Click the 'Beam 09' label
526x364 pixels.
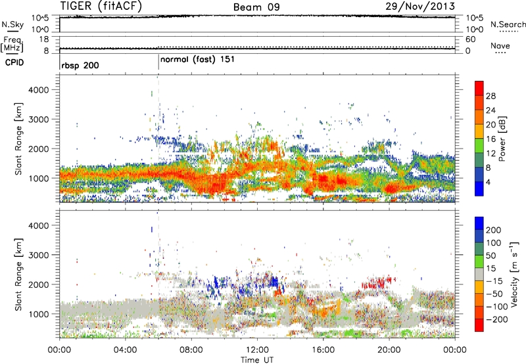pos(256,7)
